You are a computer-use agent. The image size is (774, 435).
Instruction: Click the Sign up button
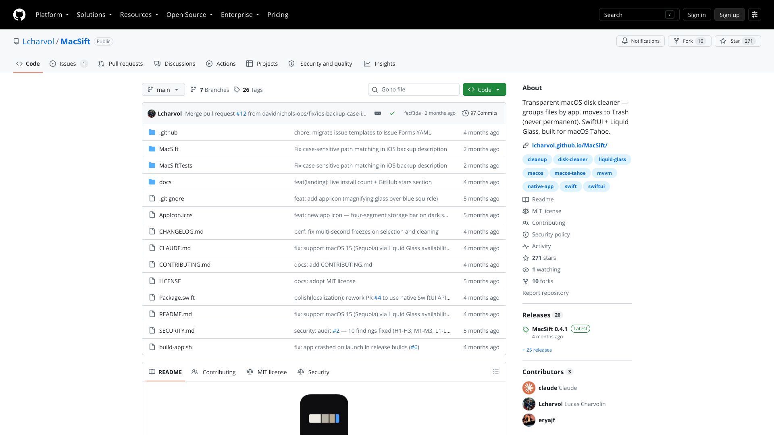[729, 14]
